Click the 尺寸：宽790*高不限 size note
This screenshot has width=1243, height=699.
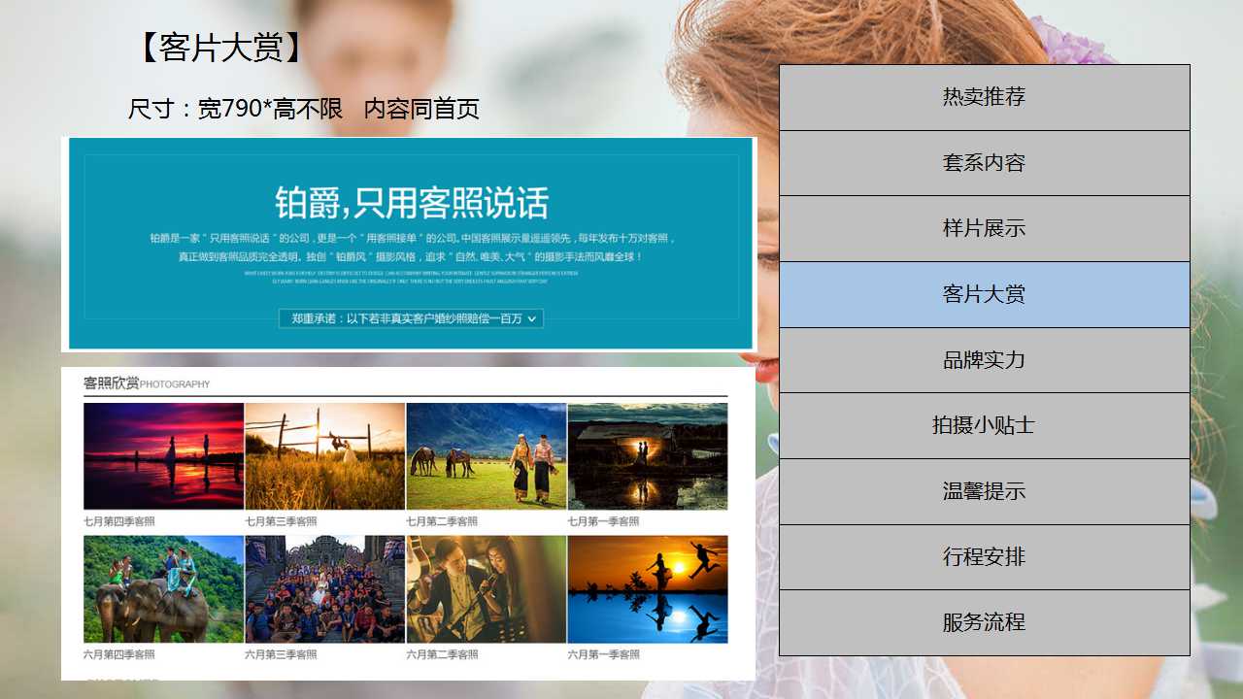coord(236,109)
